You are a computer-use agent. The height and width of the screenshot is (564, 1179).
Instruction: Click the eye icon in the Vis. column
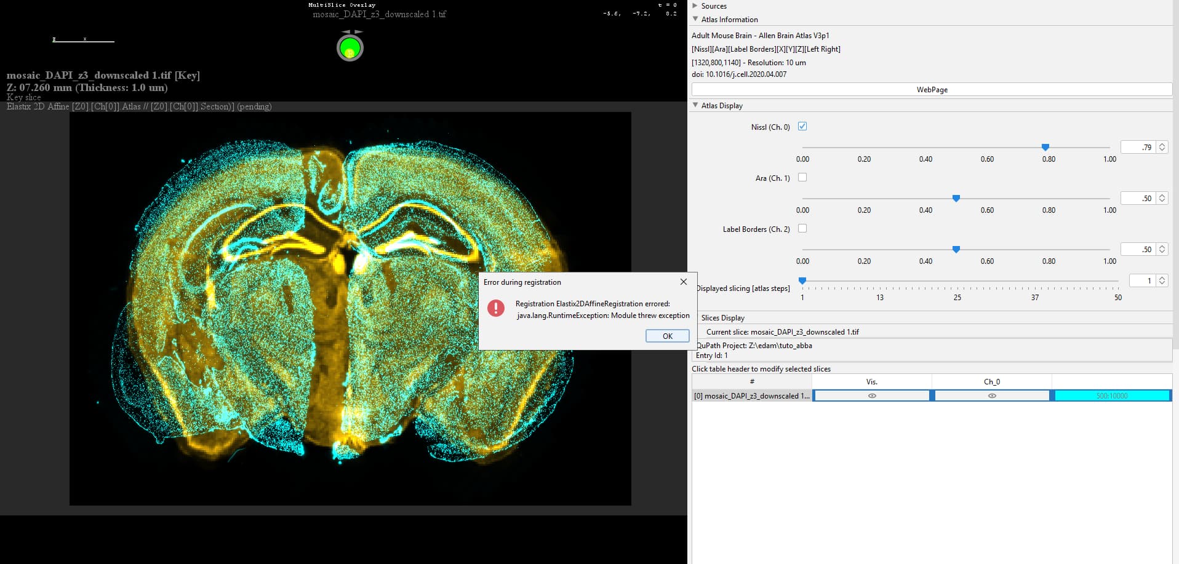(871, 395)
